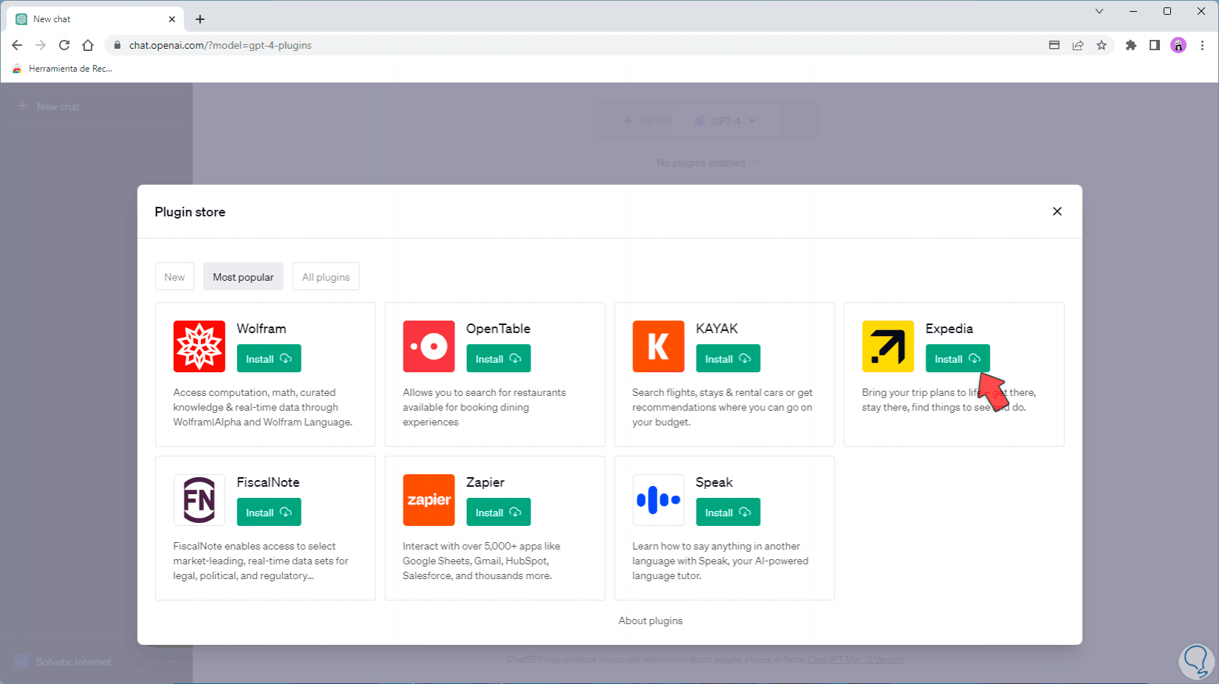Close the Plugin store dialog
Screen dimensions: 1219x684
[x=1057, y=211]
